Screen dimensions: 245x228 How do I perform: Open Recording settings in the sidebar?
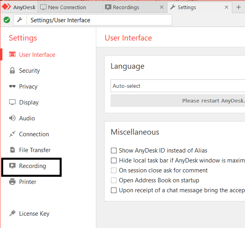click(x=32, y=166)
